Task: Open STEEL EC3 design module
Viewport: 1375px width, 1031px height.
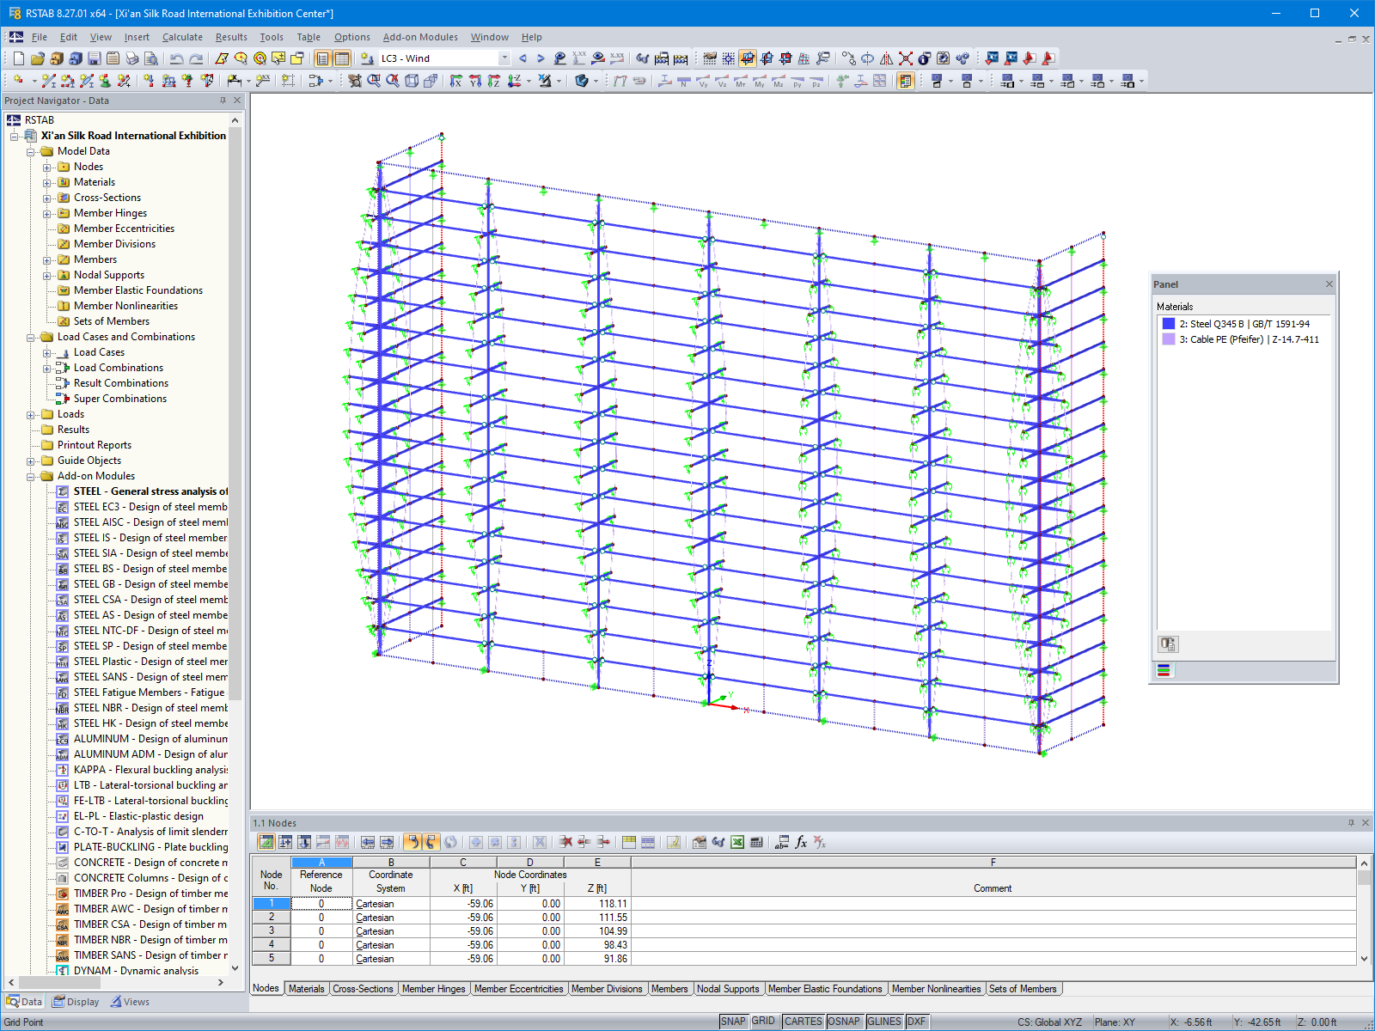Action: coord(150,507)
